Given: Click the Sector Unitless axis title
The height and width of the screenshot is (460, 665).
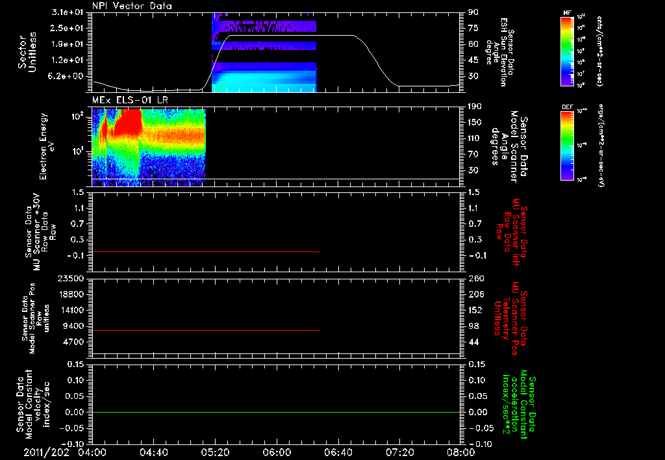Looking at the screenshot, I should tap(27, 52).
